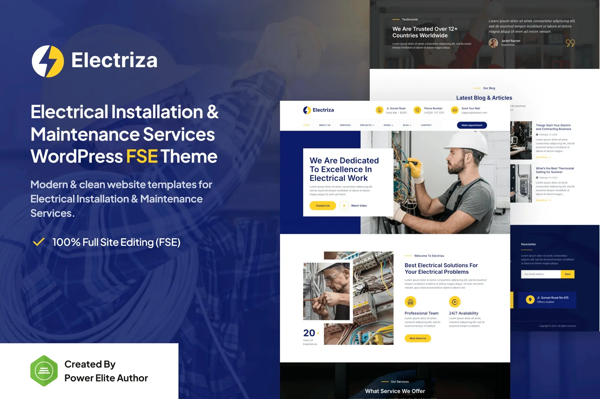Click the envelope icon next to Send Your Mail
The width and height of the screenshot is (600, 399).
click(455, 110)
